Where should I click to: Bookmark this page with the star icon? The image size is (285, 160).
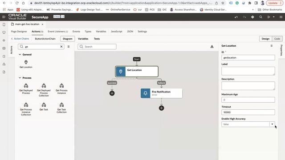point(223,3)
